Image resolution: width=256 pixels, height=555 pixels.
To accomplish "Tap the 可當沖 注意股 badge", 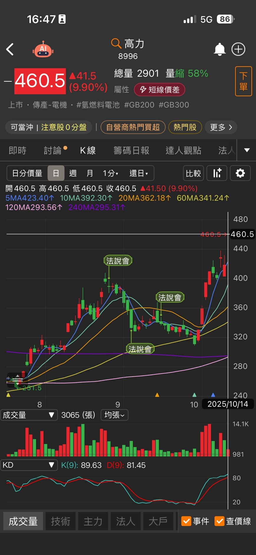I will pyautogui.click(x=49, y=127).
